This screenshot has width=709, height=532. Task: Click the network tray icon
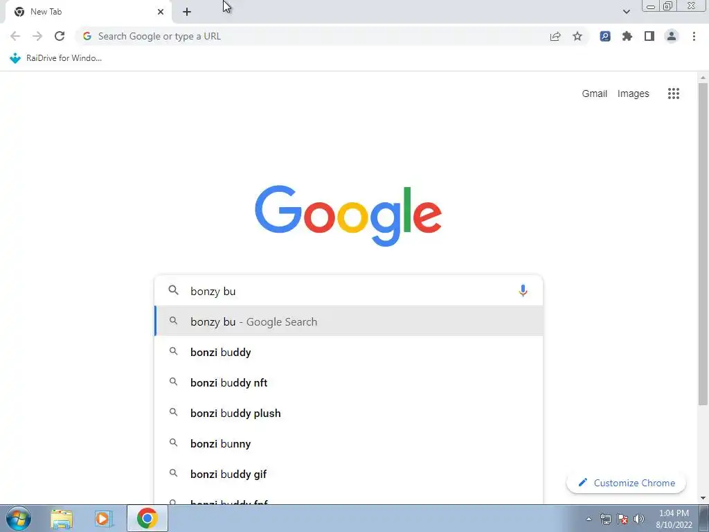[605, 519]
